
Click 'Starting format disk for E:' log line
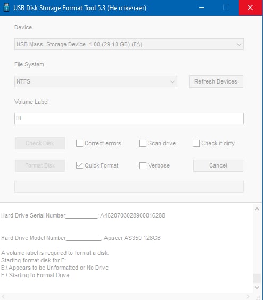[x=34, y=261]
